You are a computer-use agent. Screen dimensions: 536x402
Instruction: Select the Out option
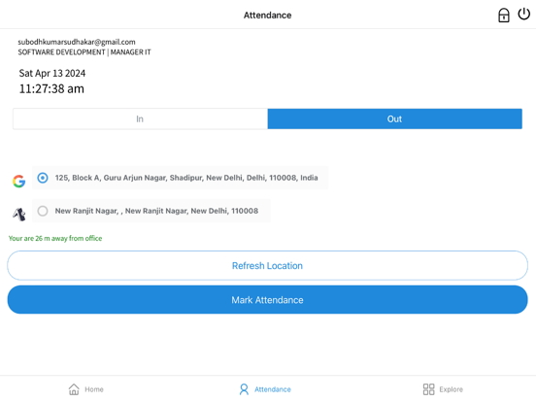395,119
